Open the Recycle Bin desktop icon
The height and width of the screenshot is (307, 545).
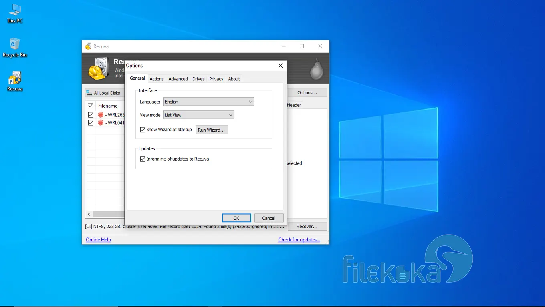click(15, 48)
